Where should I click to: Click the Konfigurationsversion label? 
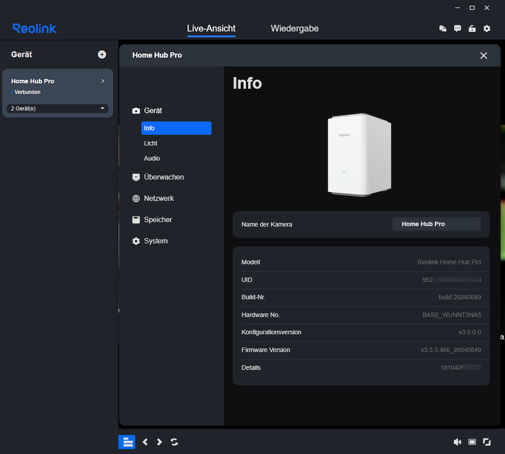[272, 332]
